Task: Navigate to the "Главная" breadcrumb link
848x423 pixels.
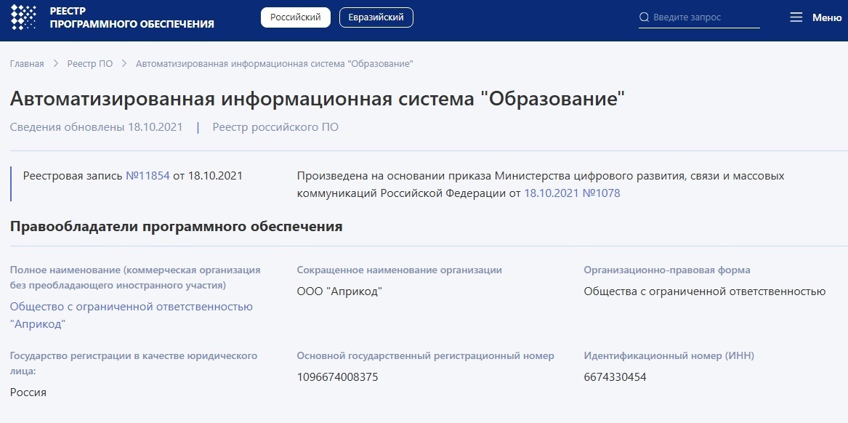Action: (x=26, y=63)
